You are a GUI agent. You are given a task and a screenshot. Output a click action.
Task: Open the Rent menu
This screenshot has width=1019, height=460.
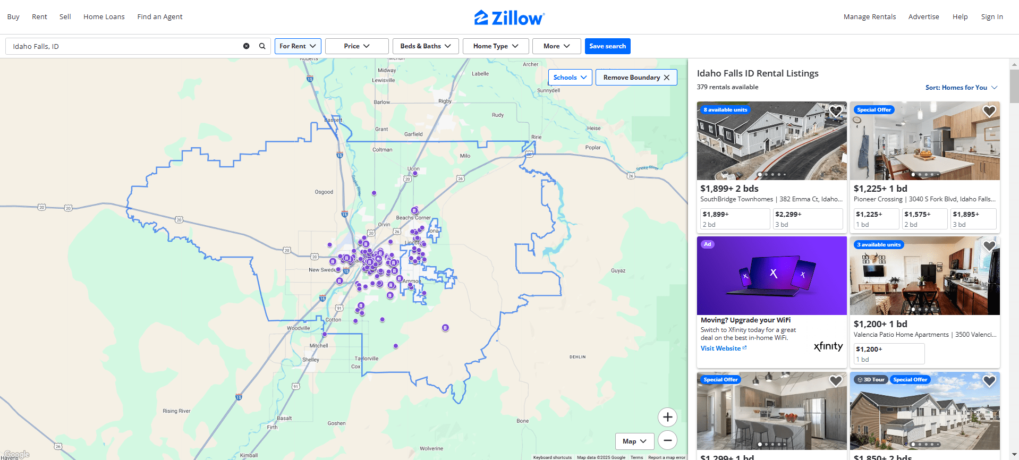click(x=39, y=17)
